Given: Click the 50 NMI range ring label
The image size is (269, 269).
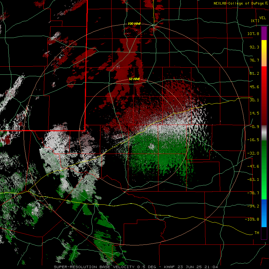Looking at the screenshot, I should click(x=134, y=79).
